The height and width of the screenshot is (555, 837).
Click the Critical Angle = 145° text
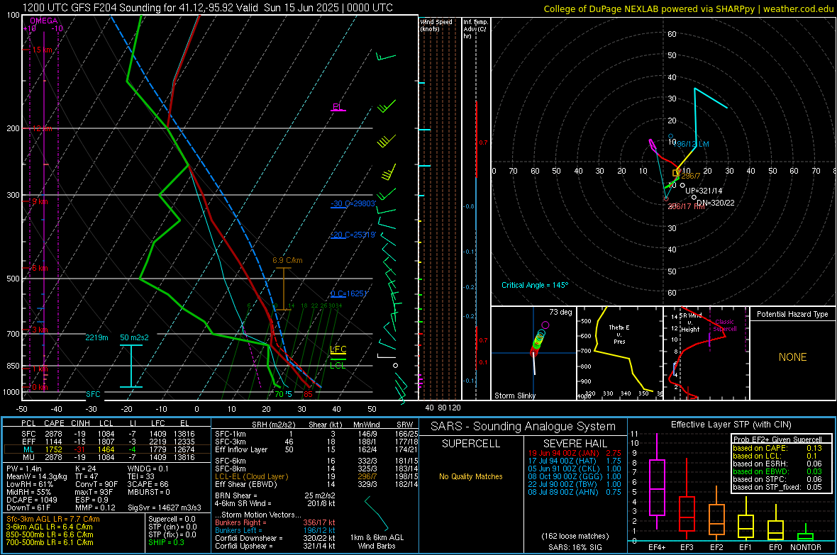pos(535,285)
